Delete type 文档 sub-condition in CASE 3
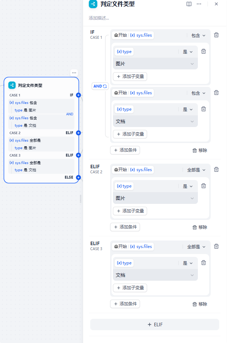 click(x=204, y=263)
